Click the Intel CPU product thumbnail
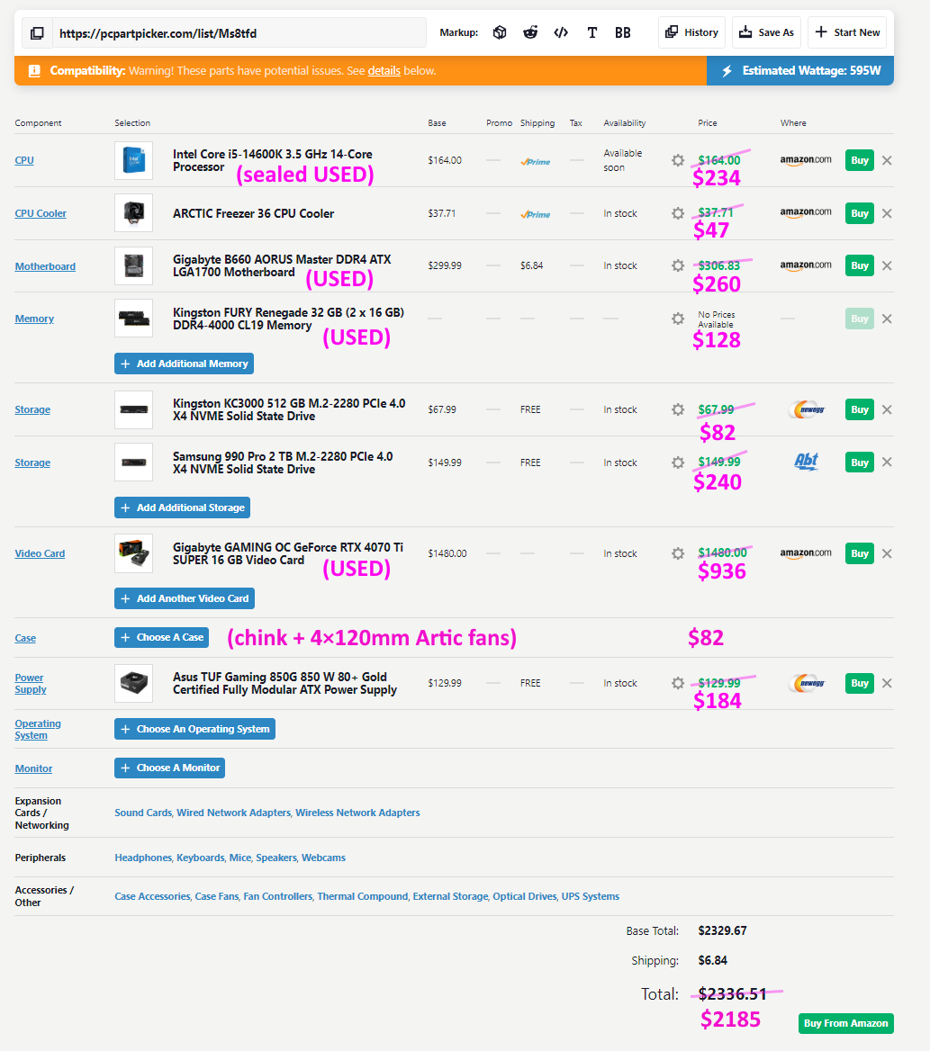 (x=133, y=160)
